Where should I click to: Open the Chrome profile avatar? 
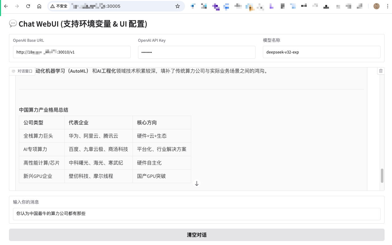click(376, 6)
